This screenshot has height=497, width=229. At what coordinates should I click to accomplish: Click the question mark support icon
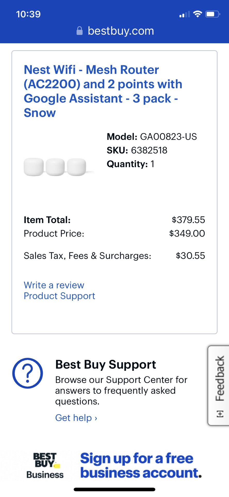(x=28, y=373)
